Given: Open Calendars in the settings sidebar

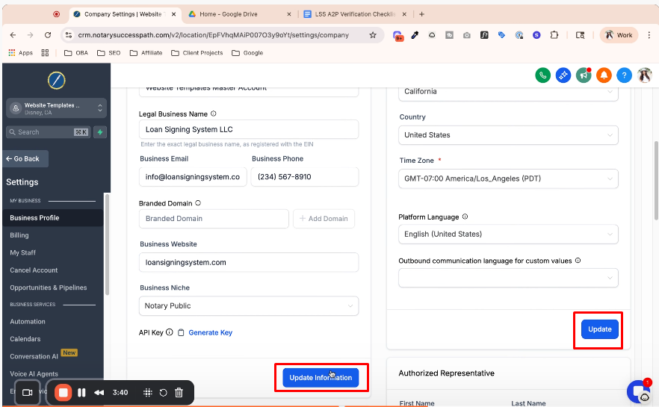Looking at the screenshot, I should point(25,338).
